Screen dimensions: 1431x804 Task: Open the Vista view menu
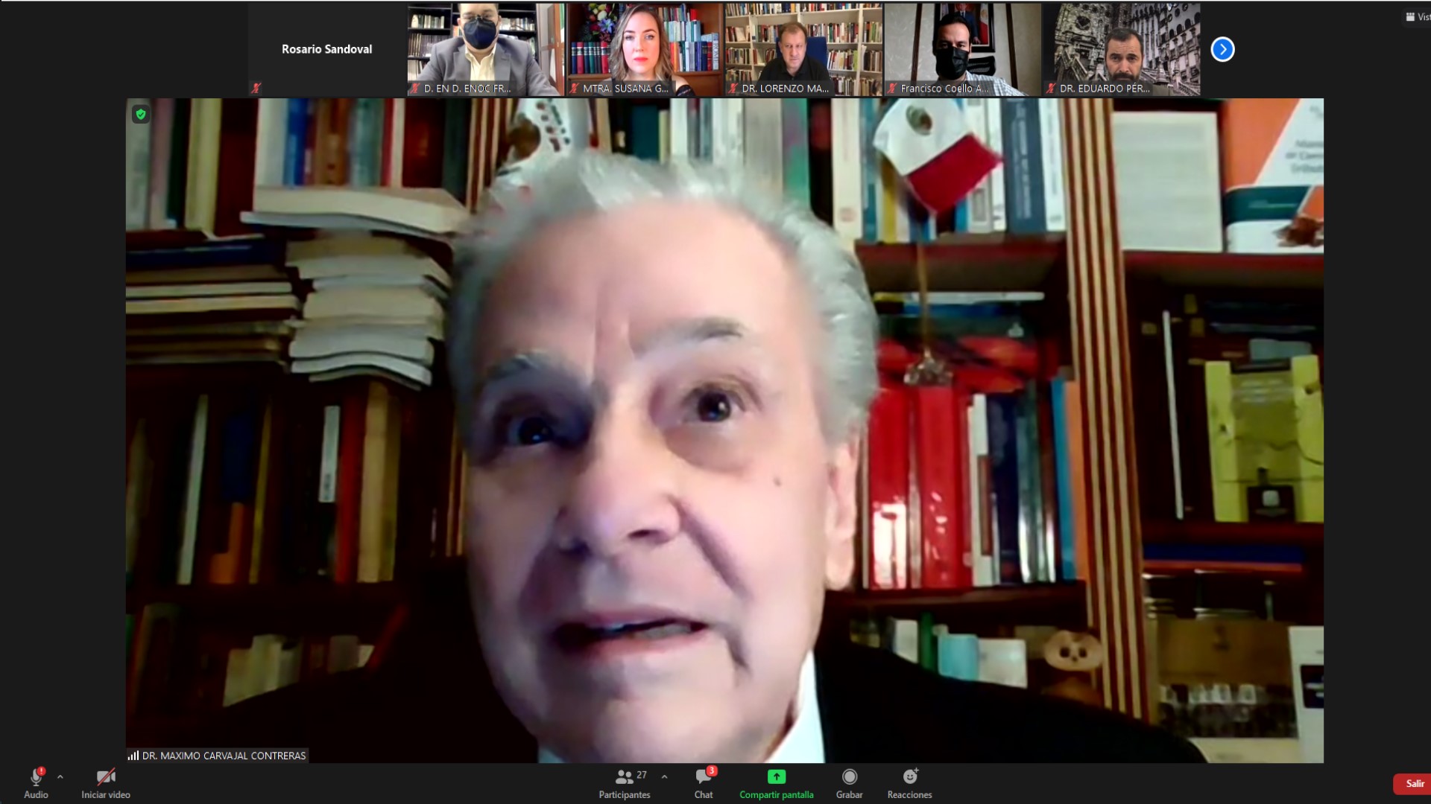coord(1418,16)
